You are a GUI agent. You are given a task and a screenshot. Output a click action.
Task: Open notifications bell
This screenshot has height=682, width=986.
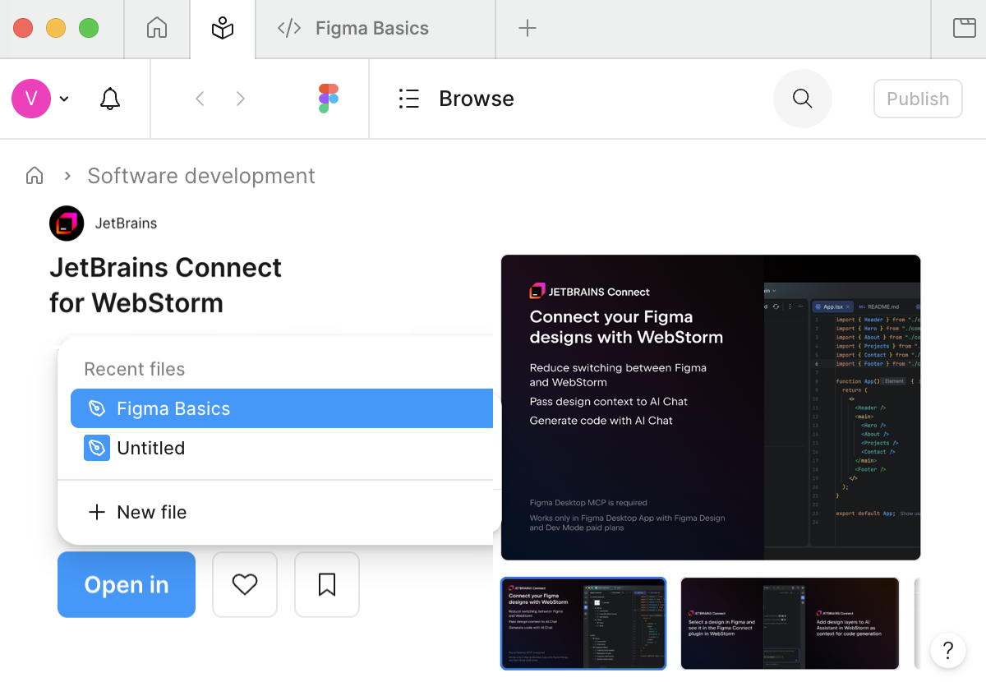(110, 99)
